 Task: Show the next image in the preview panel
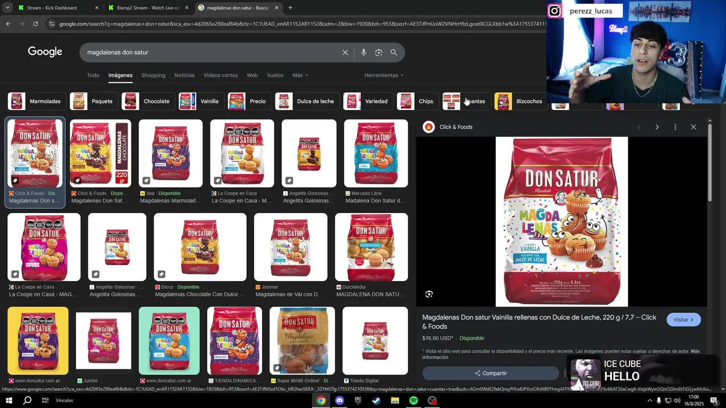657,127
